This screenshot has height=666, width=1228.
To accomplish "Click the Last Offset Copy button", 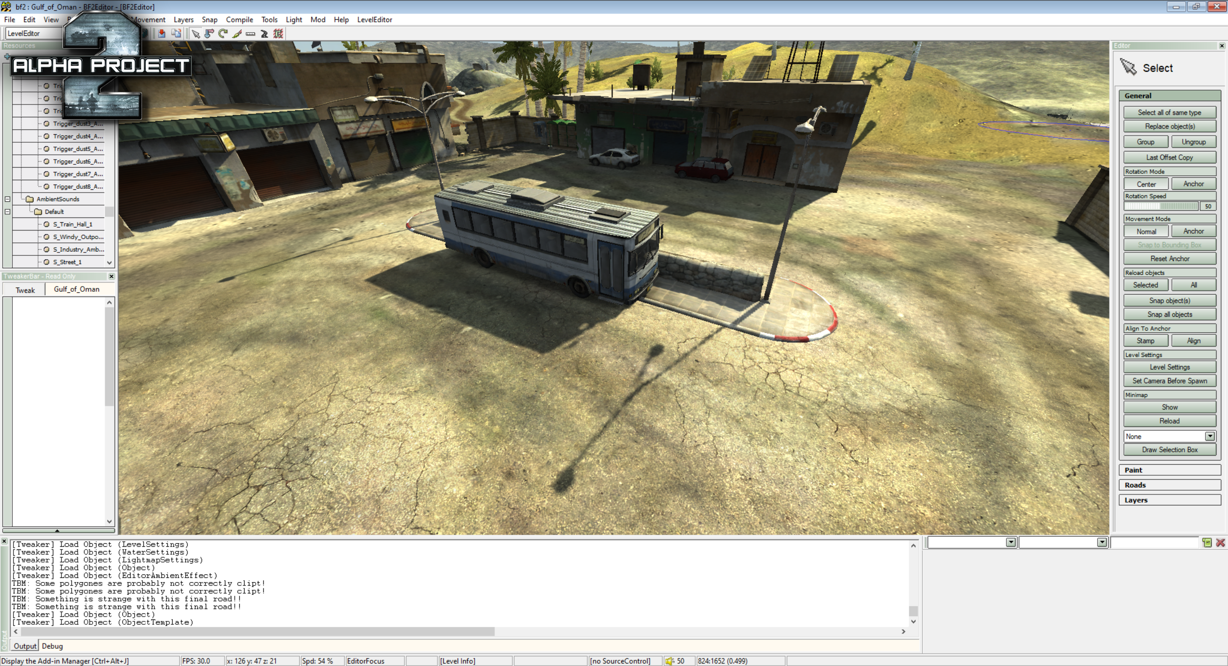I will click(x=1169, y=158).
